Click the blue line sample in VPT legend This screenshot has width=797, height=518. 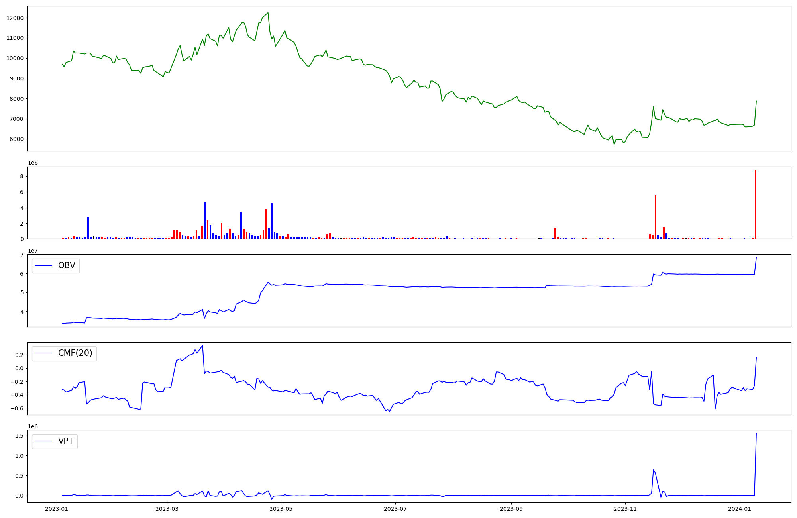[x=44, y=441]
